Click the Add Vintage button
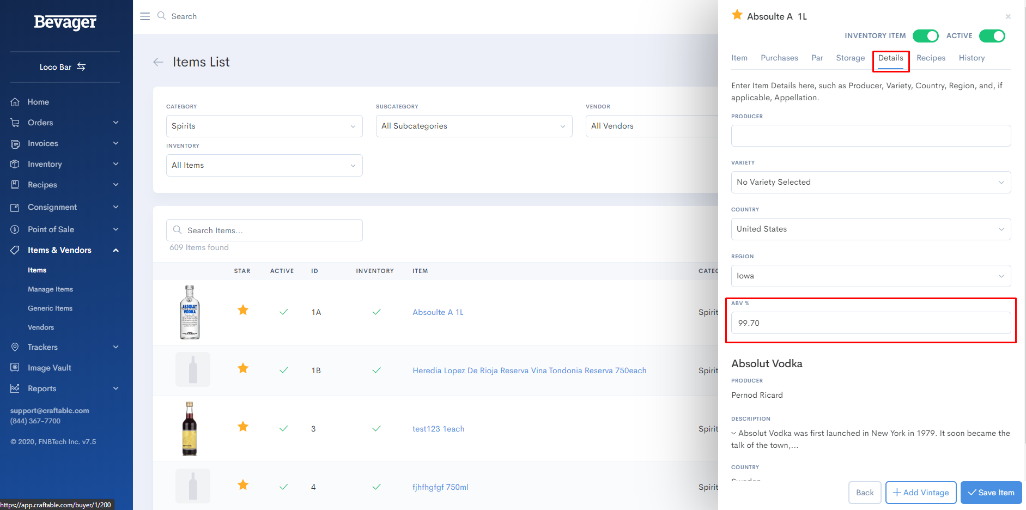This screenshot has width=1026, height=510. click(x=921, y=493)
